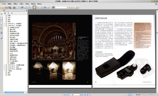
Task: Switch to single page view mode
Action: coord(125,95)
